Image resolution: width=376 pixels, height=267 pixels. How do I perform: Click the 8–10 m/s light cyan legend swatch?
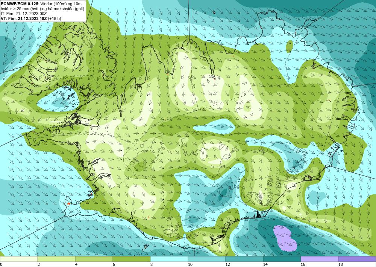(169, 259)
